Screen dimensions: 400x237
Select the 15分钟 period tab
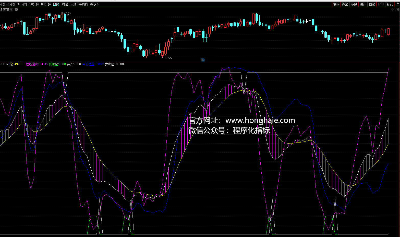point(22,4)
